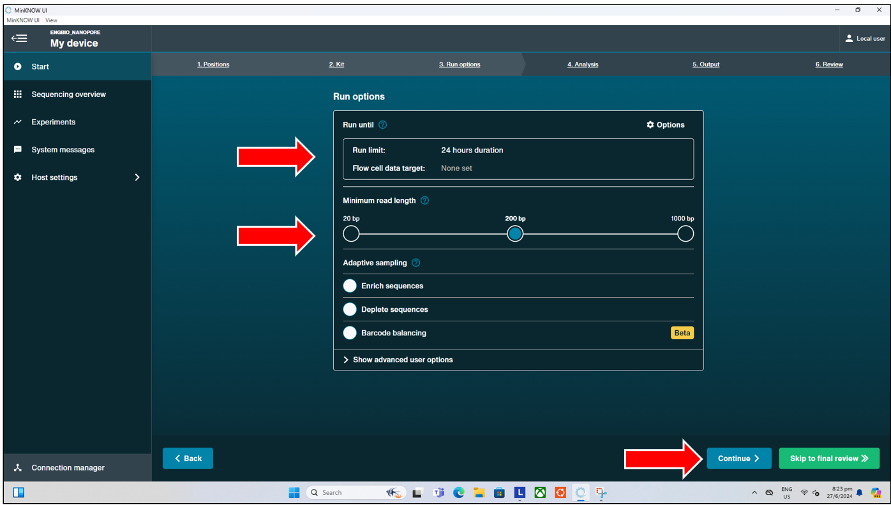Viewport: 891px width, 505px height.
Task: Click the None set data target value
Action: click(x=457, y=168)
